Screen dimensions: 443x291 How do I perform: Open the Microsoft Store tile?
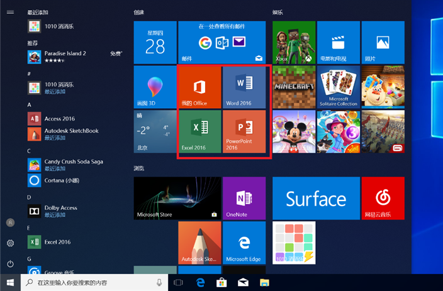point(177,199)
